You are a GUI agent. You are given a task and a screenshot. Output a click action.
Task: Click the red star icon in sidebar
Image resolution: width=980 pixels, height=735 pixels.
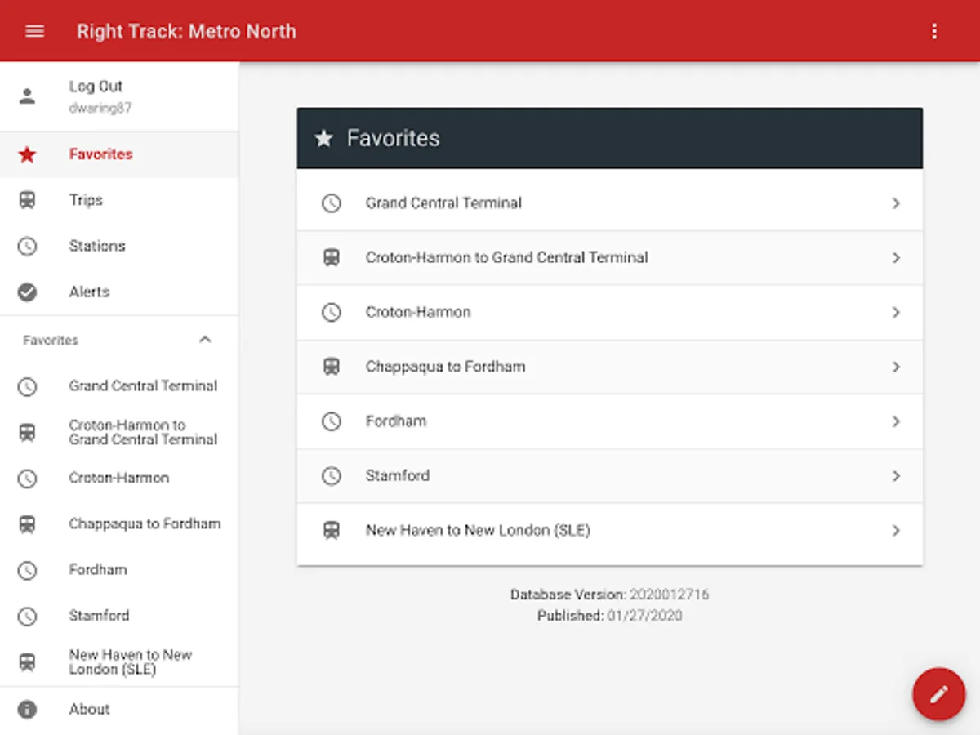(x=27, y=154)
